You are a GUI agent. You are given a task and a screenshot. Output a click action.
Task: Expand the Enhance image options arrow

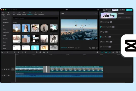tap(113, 22)
